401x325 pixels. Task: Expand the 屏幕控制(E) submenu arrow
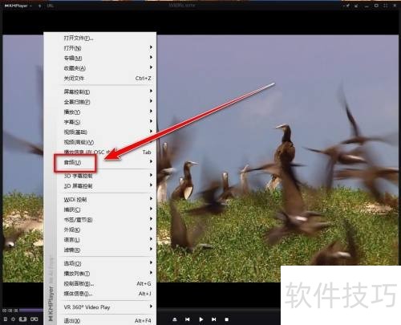point(151,91)
